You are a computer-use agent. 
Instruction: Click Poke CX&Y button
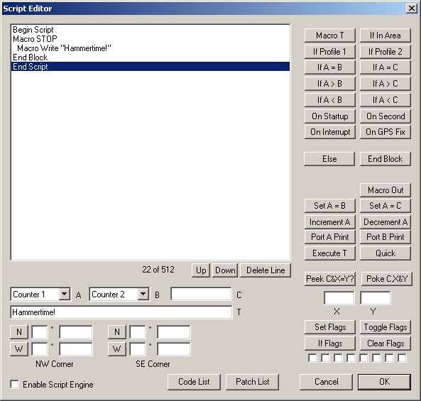[x=387, y=279]
